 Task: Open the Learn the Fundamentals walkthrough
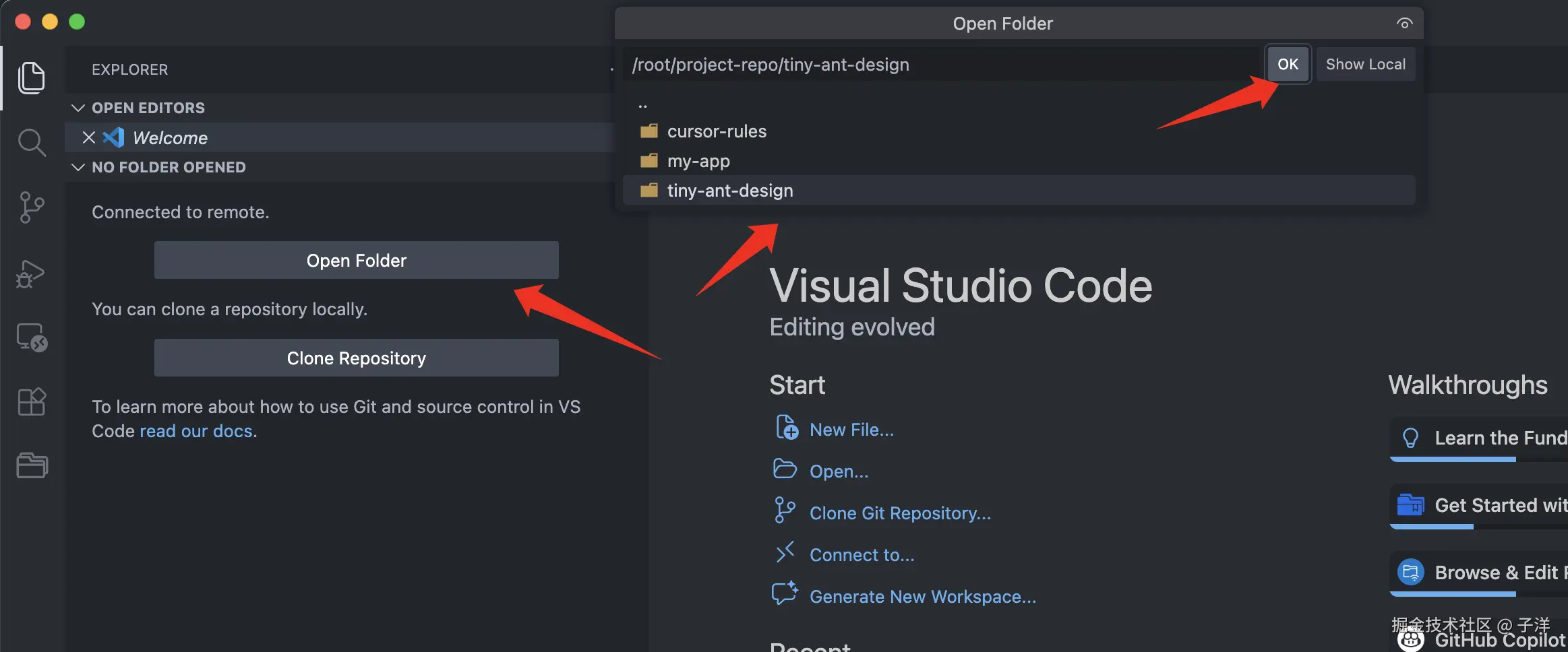[1479, 439]
